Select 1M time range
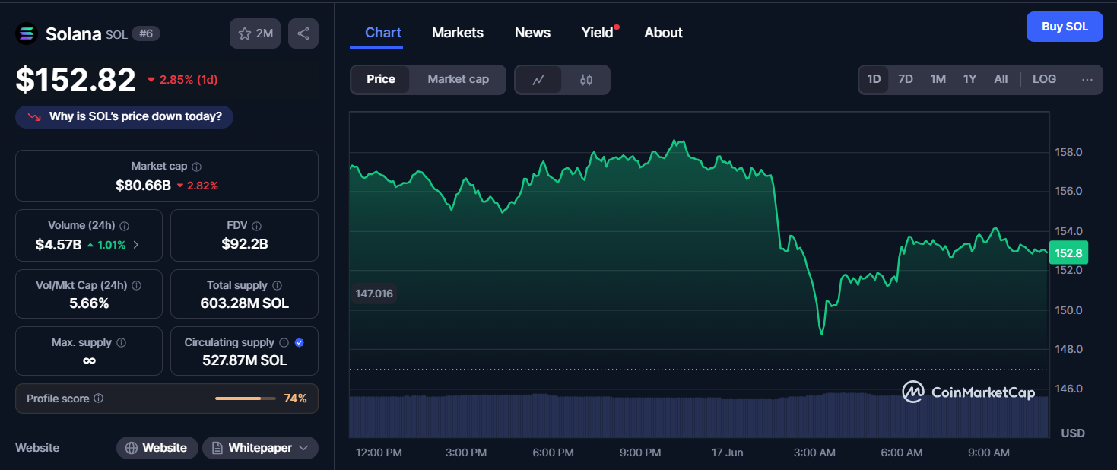Viewport: 1117px width, 470px height. pyautogui.click(x=938, y=79)
